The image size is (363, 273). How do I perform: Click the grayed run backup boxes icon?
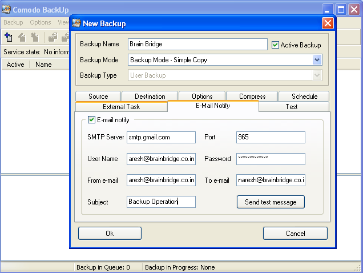coord(53,37)
